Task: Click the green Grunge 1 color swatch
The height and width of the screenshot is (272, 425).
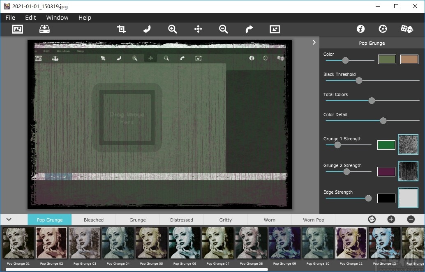Action: 386,145
